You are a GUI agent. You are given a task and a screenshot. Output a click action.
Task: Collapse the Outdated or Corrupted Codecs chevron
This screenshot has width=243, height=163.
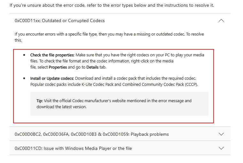point(221,20)
